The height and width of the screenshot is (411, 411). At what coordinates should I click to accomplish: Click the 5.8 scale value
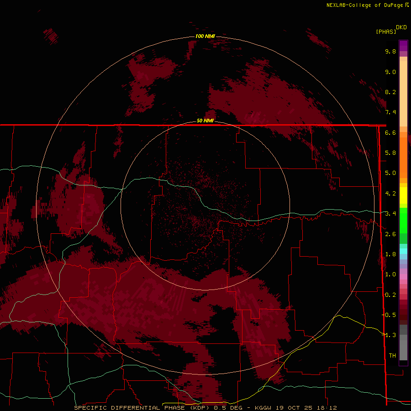coord(390,153)
